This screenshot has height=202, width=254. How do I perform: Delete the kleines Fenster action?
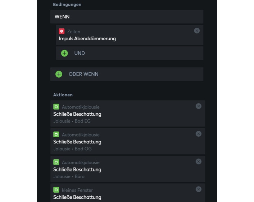click(199, 189)
